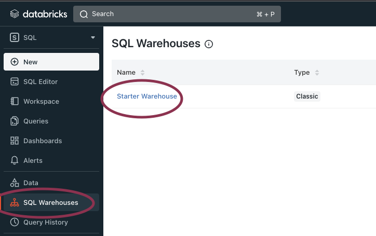The height and width of the screenshot is (236, 376).
Task: Select SQL Warehouses in sidebar
Action: tap(51, 202)
